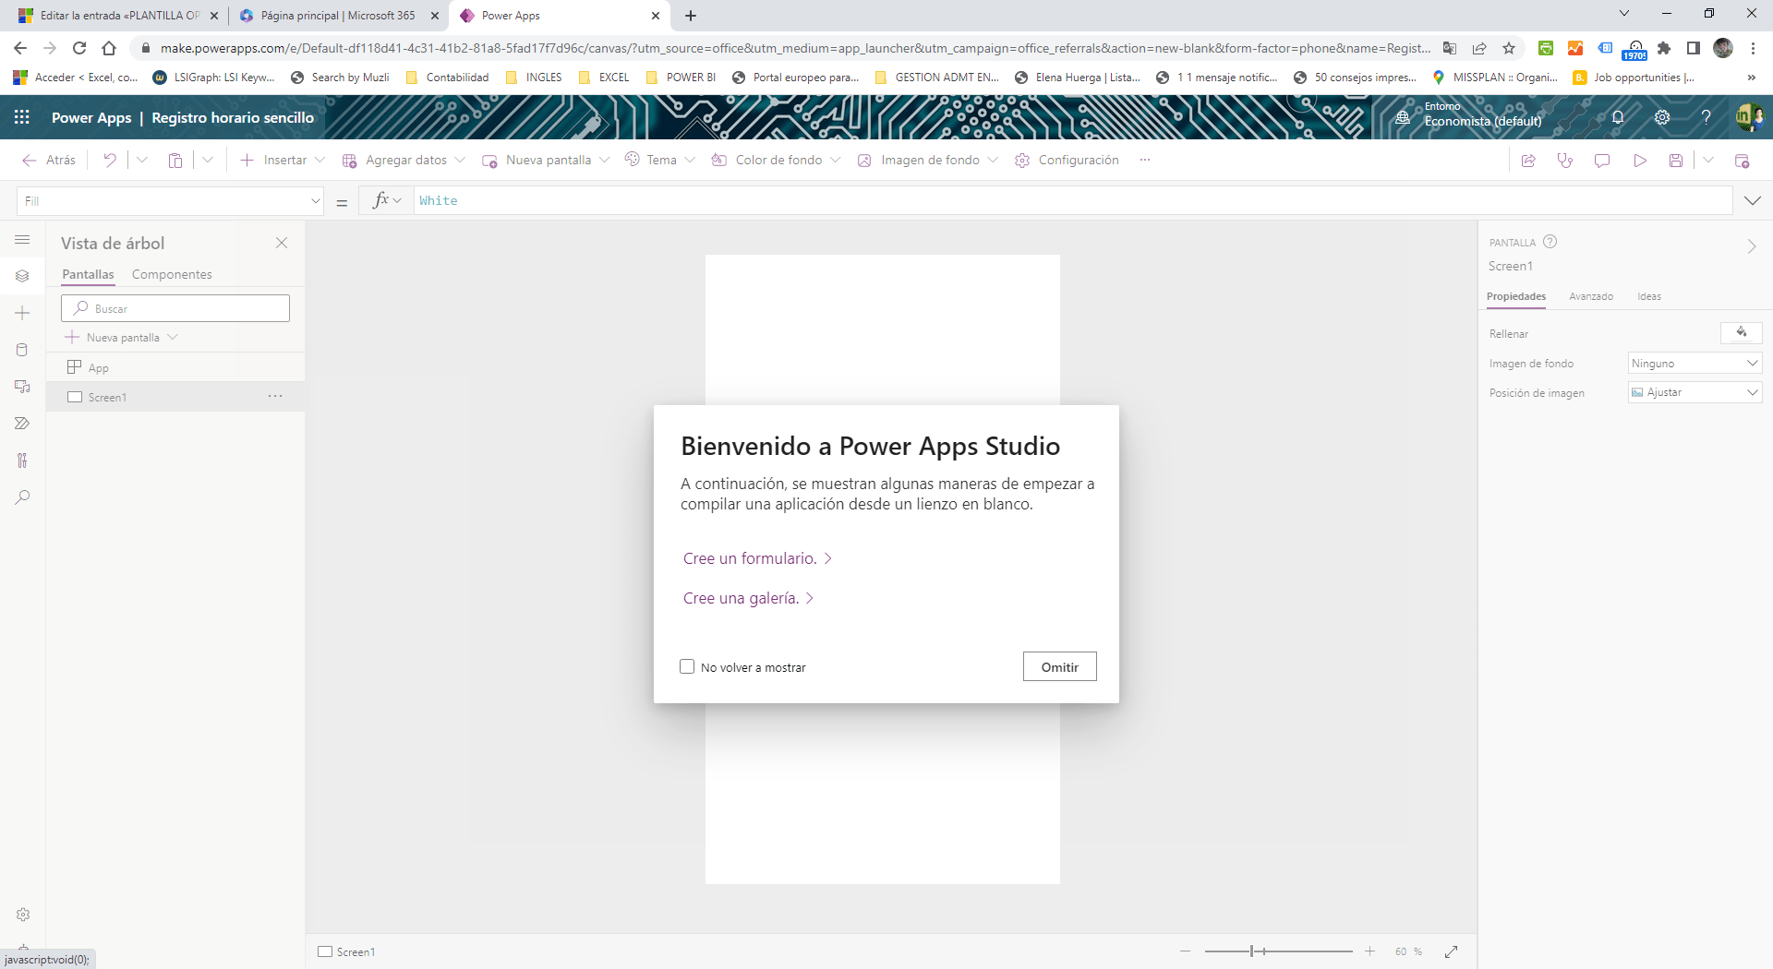Open the Nueva pantalla toolbar dropdown
The height and width of the screenshot is (969, 1773).
coord(546,160)
